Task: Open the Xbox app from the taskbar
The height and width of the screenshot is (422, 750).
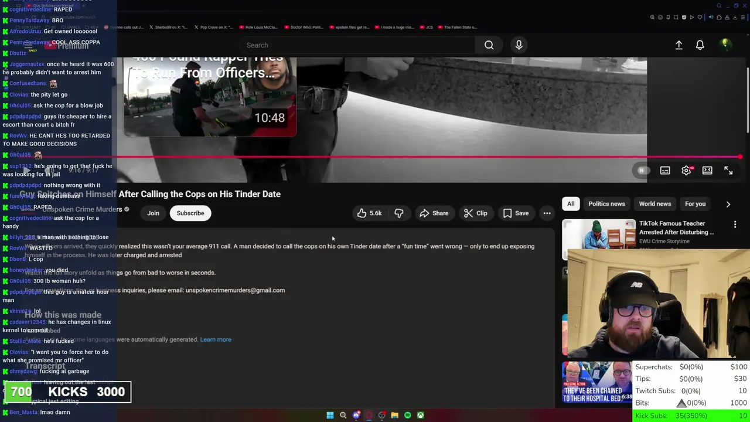Action: click(x=421, y=415)
